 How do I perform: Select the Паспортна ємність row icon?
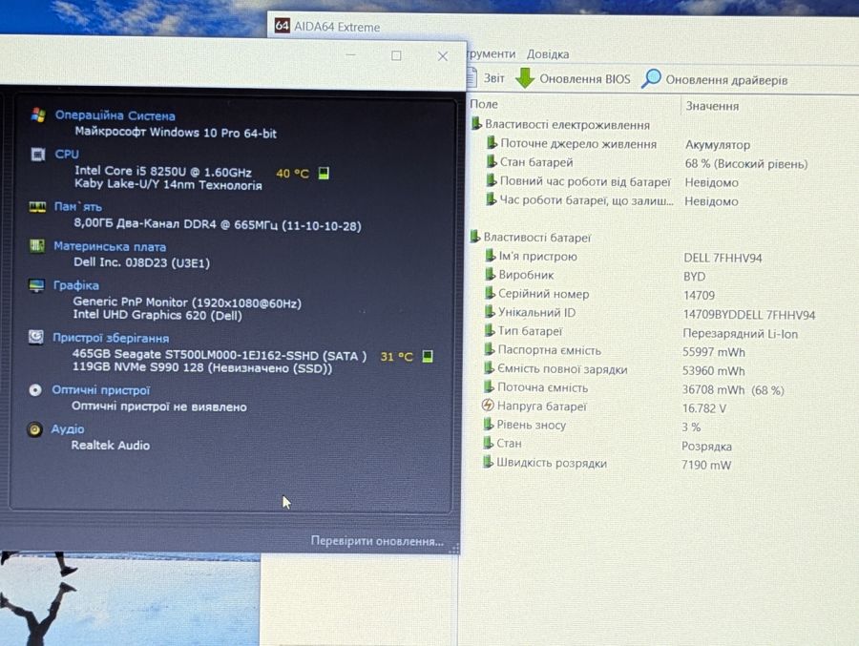click(x=490, y=349)
